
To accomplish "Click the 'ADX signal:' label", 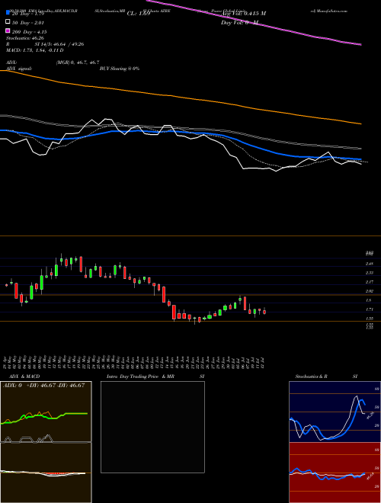I will point(19,69).
